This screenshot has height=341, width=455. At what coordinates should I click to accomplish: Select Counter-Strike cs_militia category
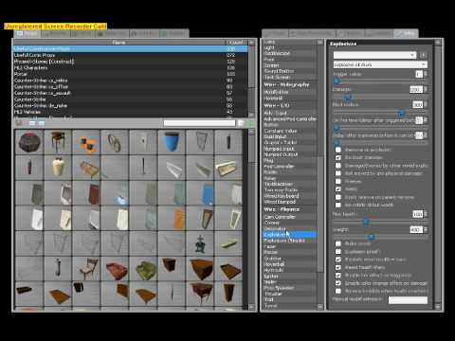pyautogui.click(x=131, y=81)
